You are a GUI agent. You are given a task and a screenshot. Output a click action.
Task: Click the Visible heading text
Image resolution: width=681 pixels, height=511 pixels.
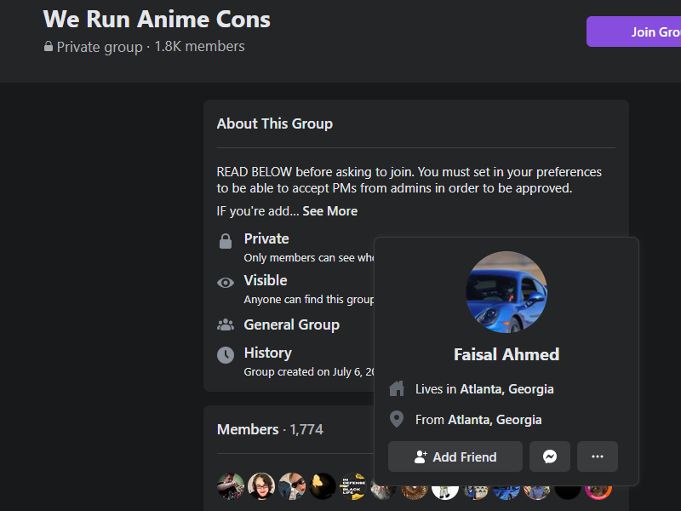click(266, 280)
